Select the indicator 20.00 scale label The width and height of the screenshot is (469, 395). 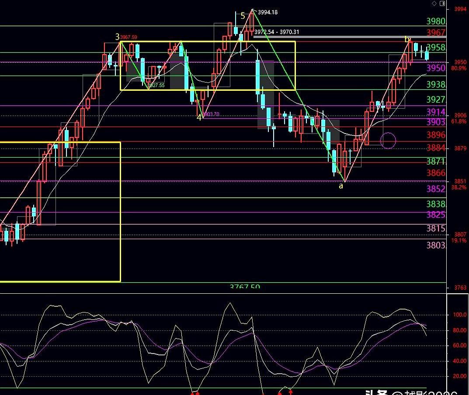click(460, 376)
